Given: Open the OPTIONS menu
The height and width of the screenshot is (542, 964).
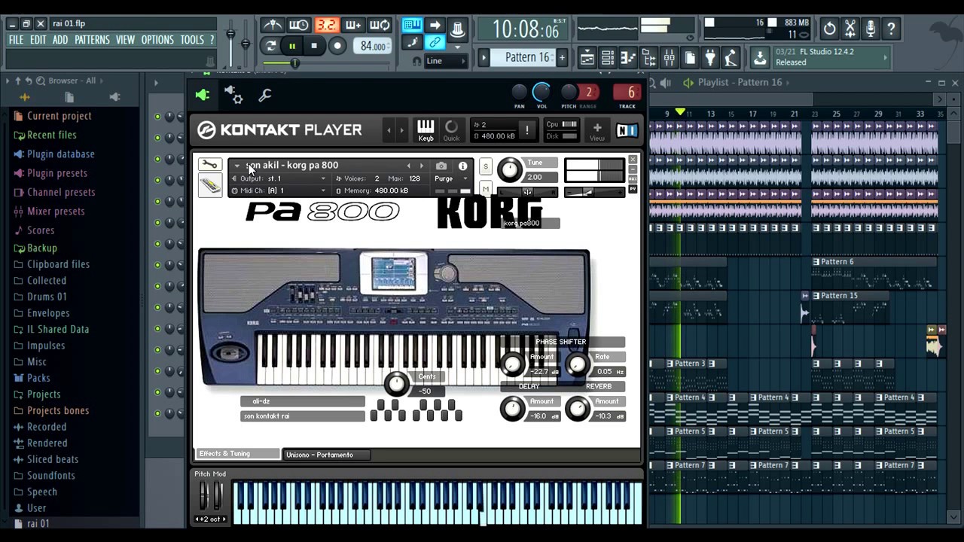Looking at the screenshot, I should (157, 40).
